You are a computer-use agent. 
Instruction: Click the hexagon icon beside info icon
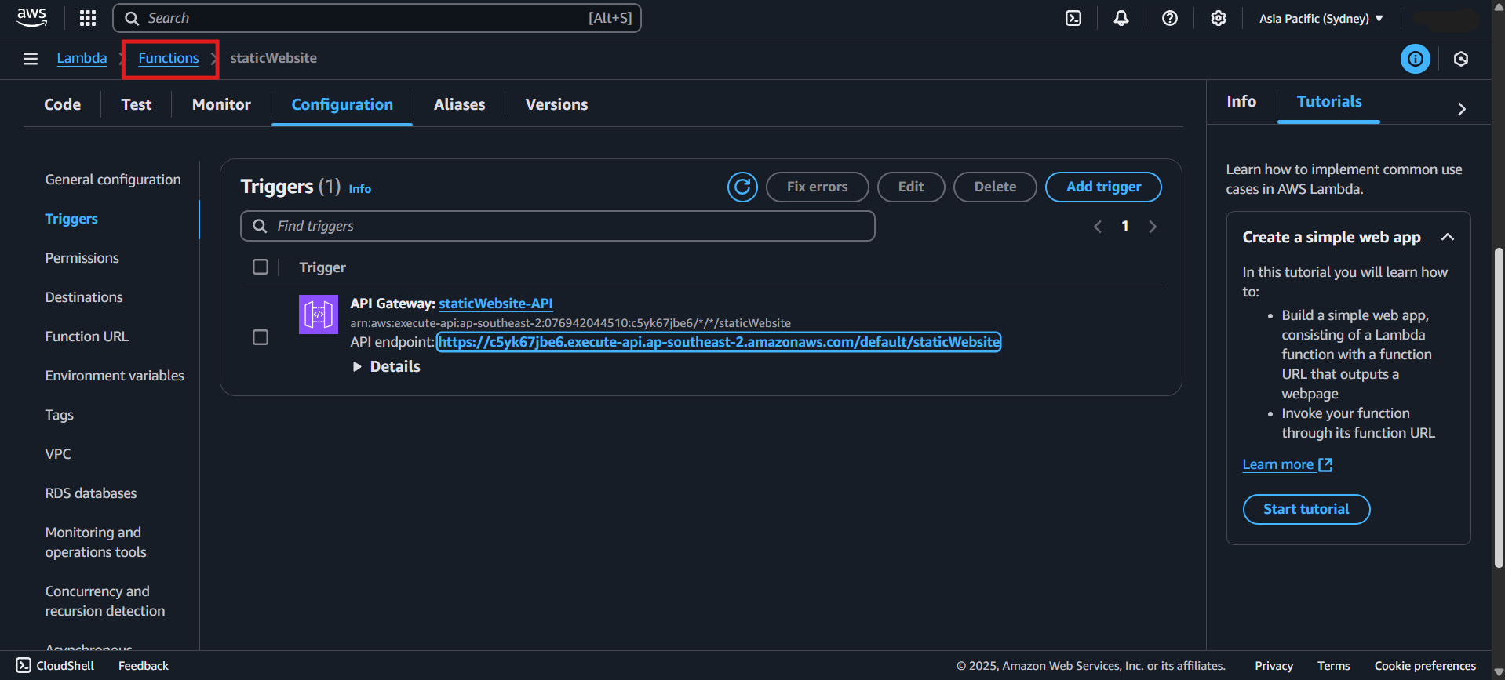click(x=1461, y=59)
